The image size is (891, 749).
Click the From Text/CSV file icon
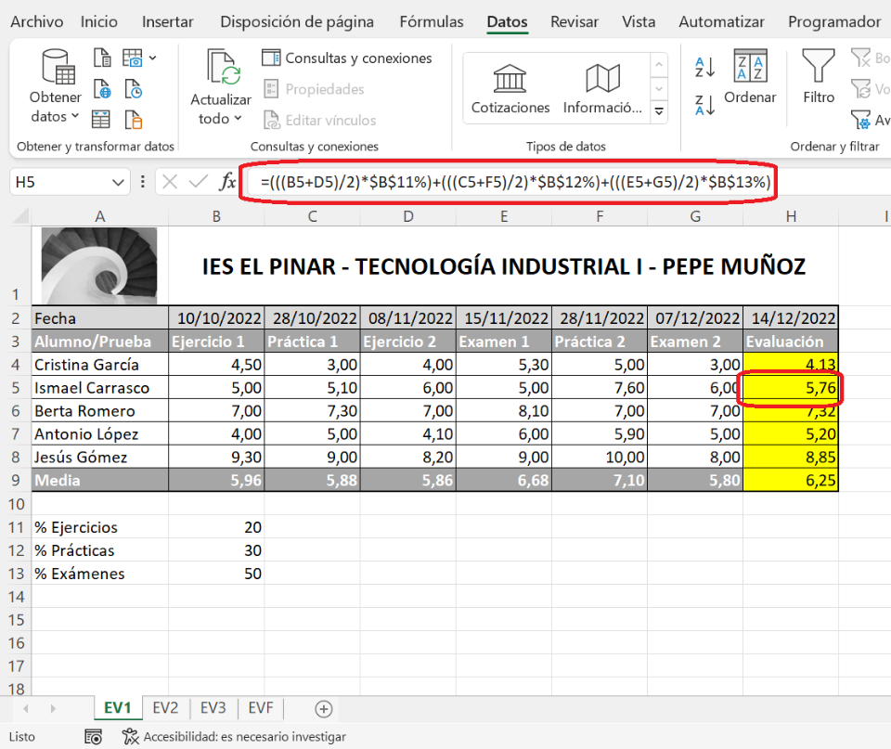click(103, 59)
